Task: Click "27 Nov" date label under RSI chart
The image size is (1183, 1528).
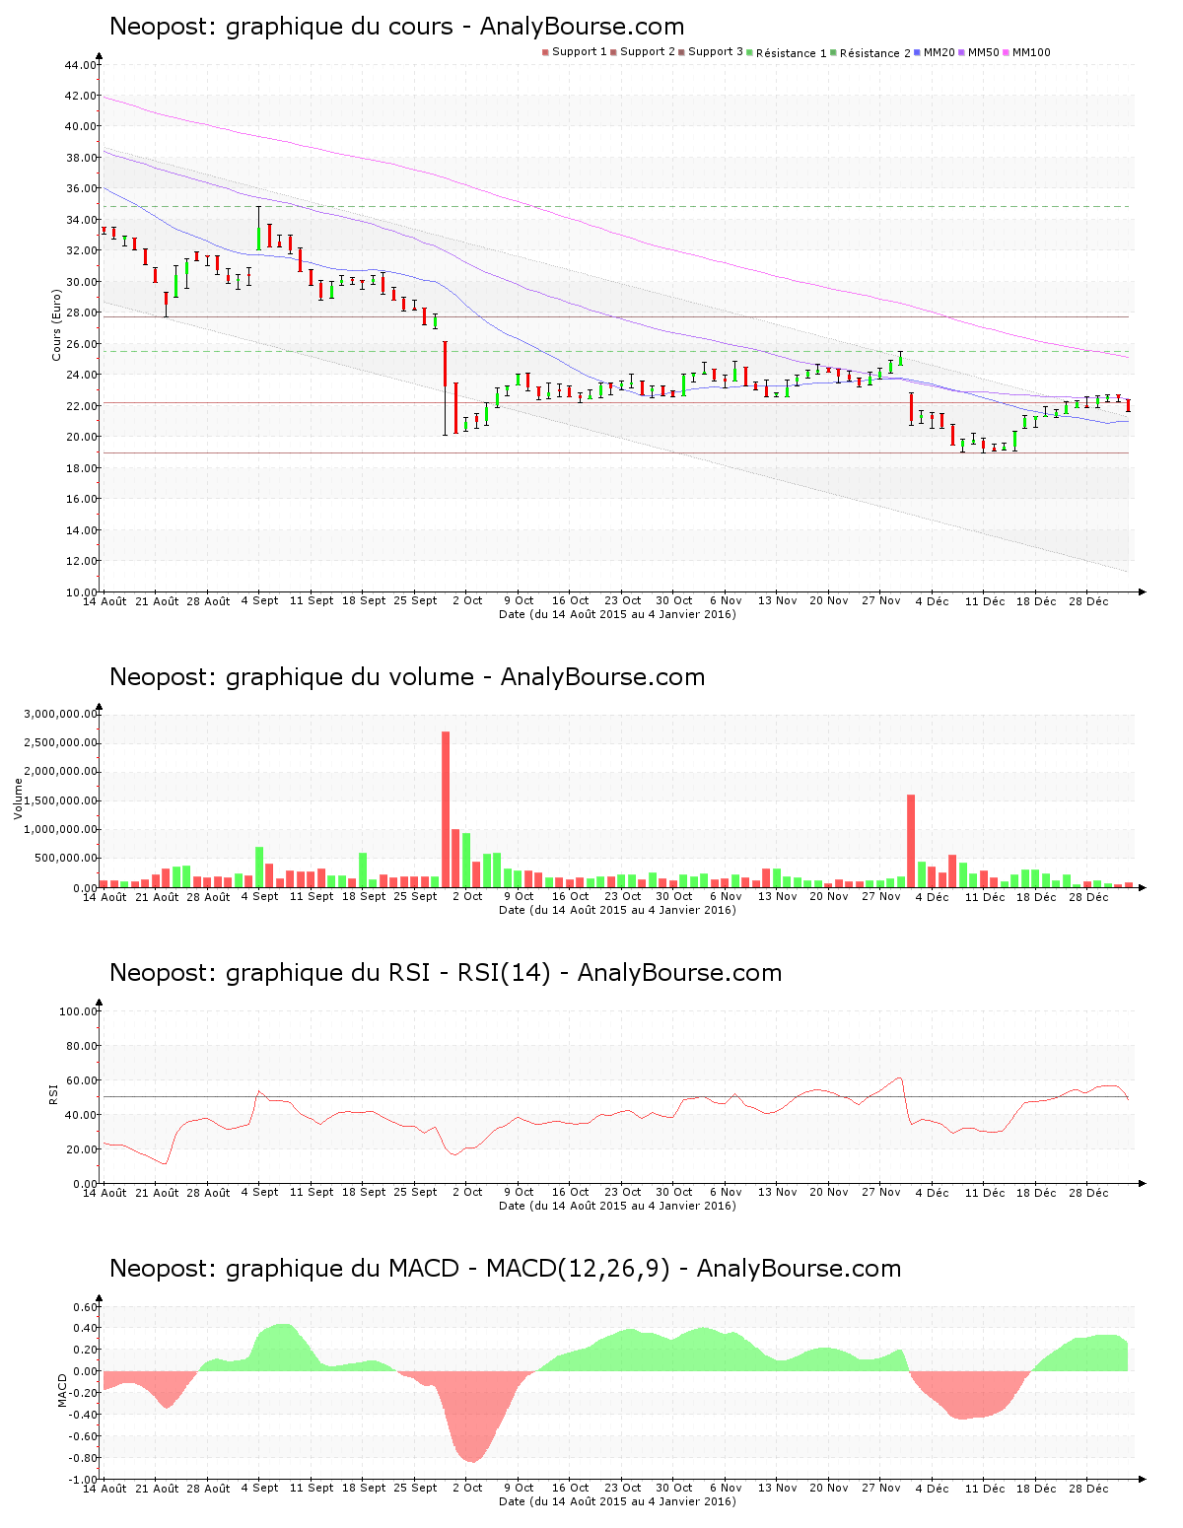Action: [x=881, y=1192]
